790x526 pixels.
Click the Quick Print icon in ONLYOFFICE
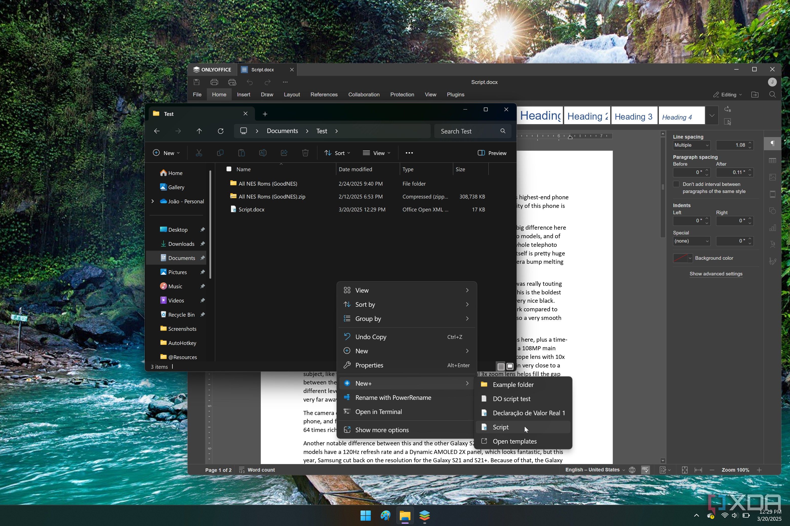coord(232,82)
